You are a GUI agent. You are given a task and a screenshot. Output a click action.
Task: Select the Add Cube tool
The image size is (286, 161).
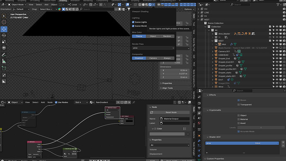click(x=4, y=69)
